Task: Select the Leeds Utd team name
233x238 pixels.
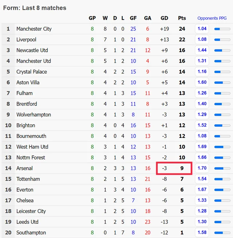Action: click(x=27, y=222)
